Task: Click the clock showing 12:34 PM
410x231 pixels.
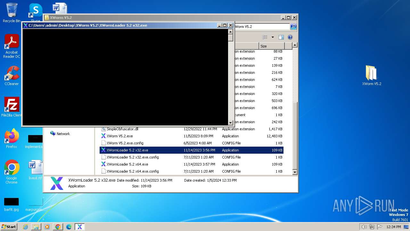Action: point(394,227)
